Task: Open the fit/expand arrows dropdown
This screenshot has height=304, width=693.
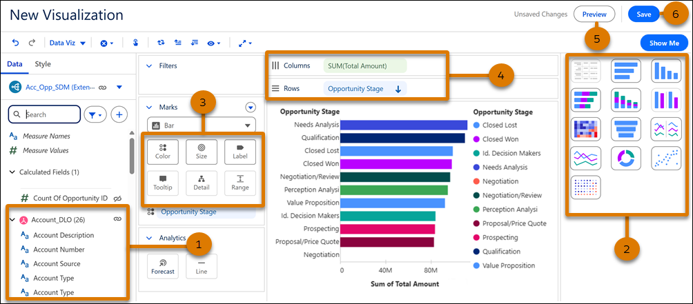Action: (245, 43)
